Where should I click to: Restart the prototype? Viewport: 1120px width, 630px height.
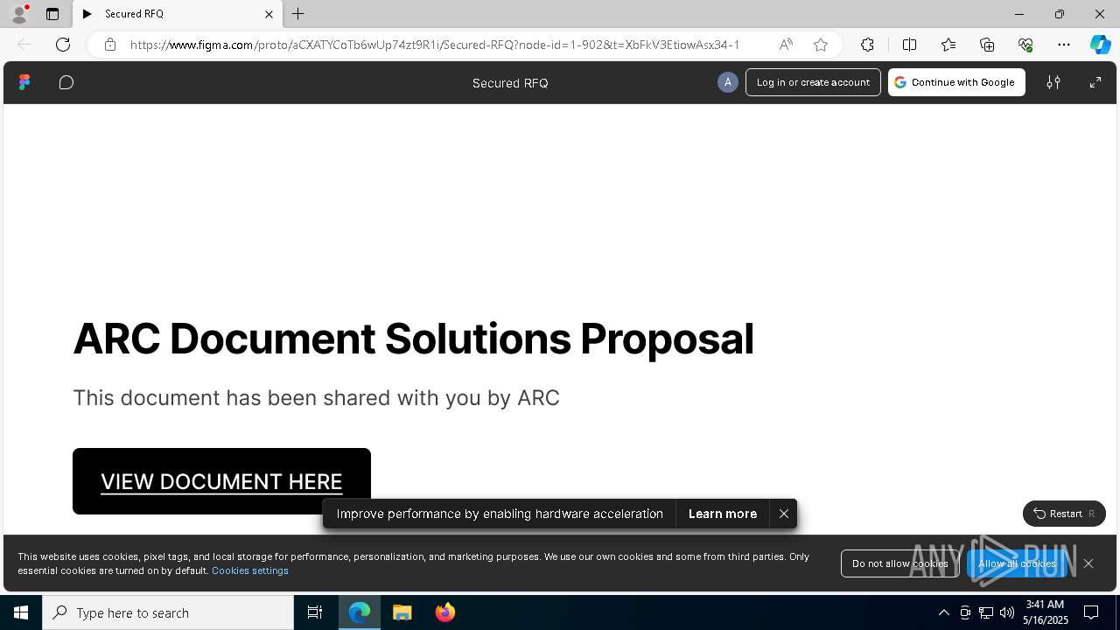[1064, 514]
